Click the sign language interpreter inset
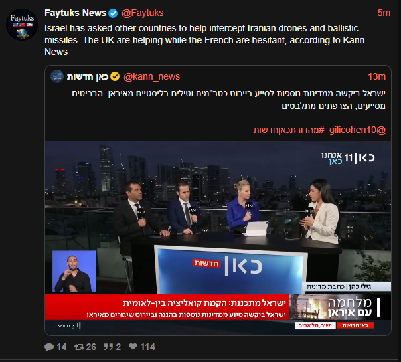Screen dimensions: 401x362 click(x=74, y=271)
